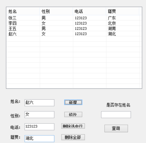Click the empty search box under 是否存在姓名

pyautogui.click(x=116, y=115)
